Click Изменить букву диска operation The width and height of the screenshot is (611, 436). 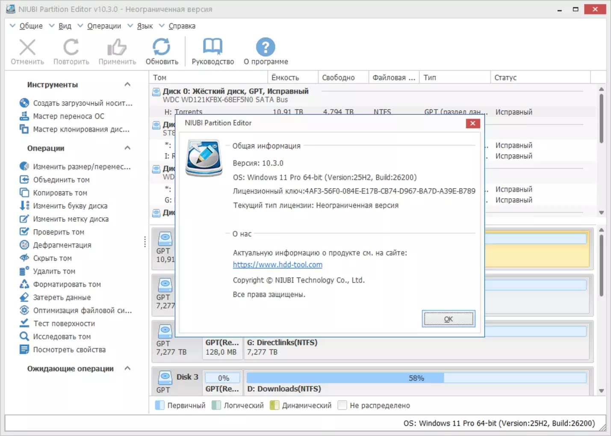pos(70,206)
